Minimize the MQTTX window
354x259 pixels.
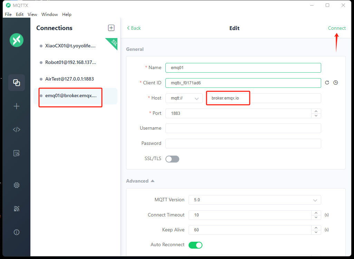coord(312,5)
